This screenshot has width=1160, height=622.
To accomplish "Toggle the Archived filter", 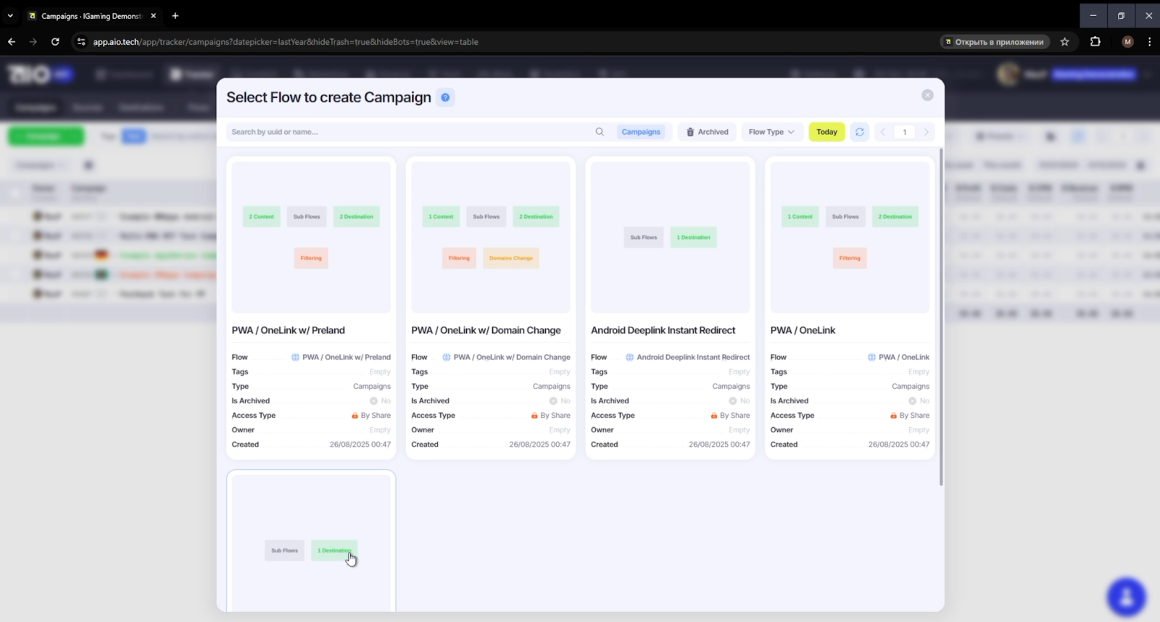I will coord(707,132).
